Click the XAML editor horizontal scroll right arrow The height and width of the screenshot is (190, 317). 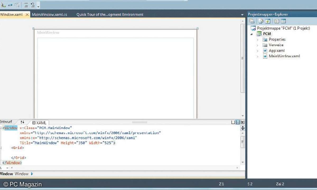point(237,168)
